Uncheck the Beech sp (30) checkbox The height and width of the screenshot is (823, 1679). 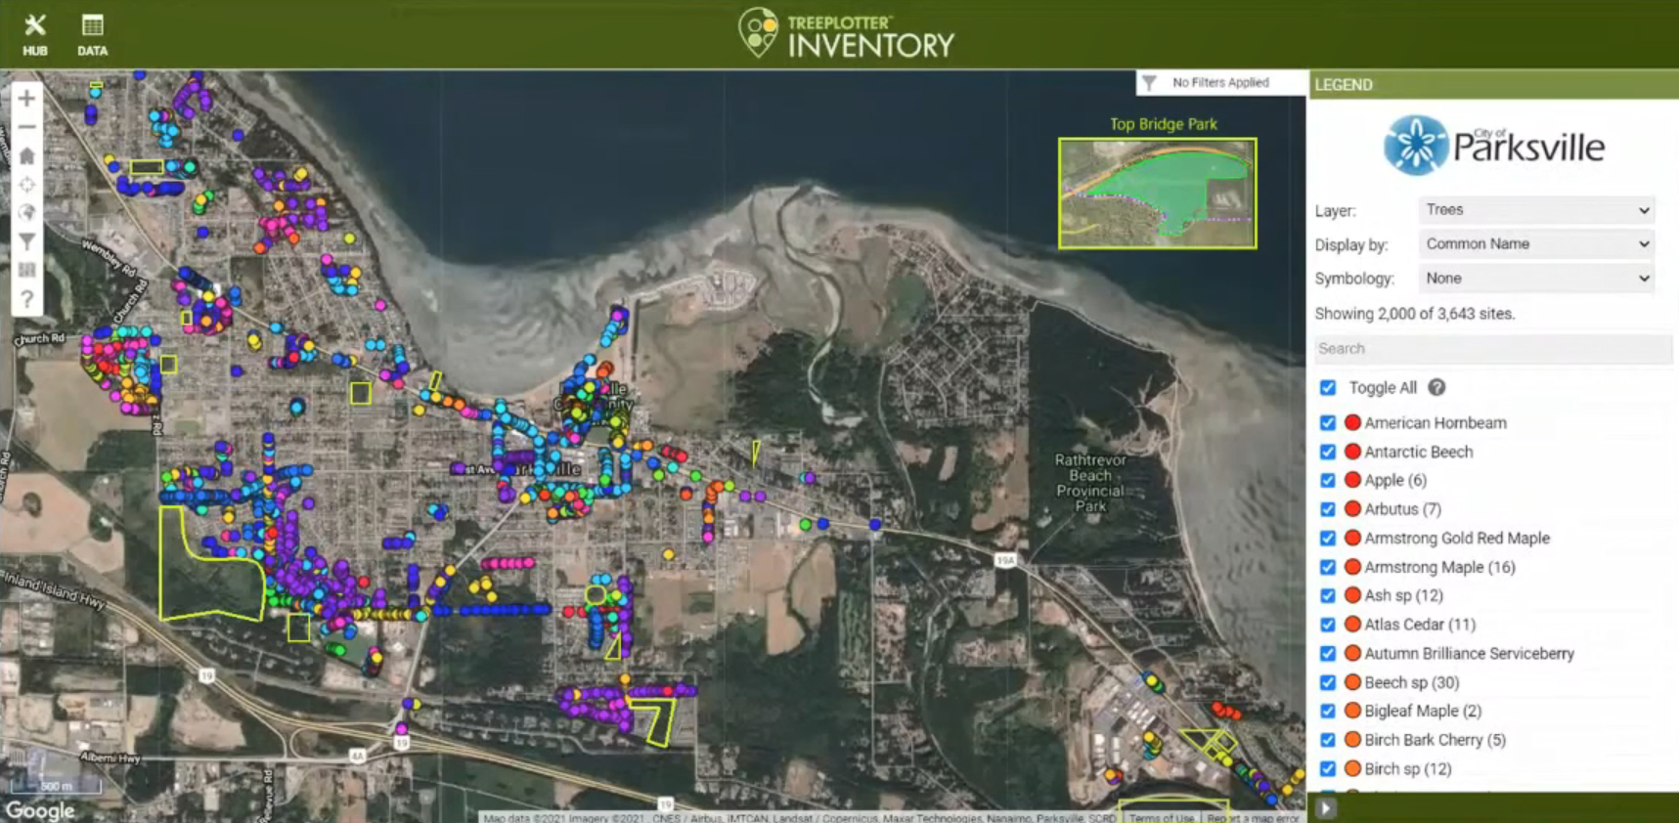[1327, 682]
